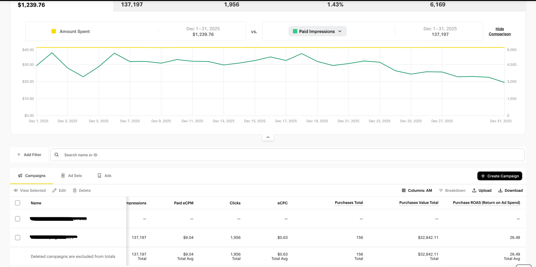Click the yellow Amount Spent color swatch

tap(54, 31)
